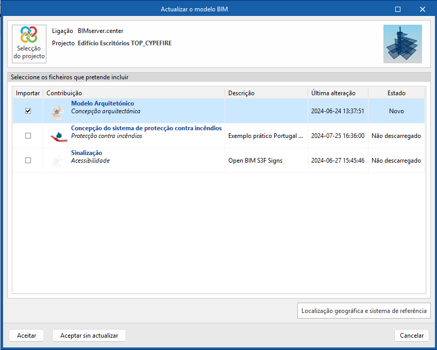Maximize the Actualizar o modelo BIM window

pyautogui.click(x=397, y=9)
